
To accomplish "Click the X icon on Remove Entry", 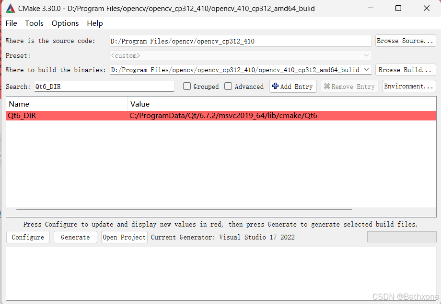I will [327, 86].
